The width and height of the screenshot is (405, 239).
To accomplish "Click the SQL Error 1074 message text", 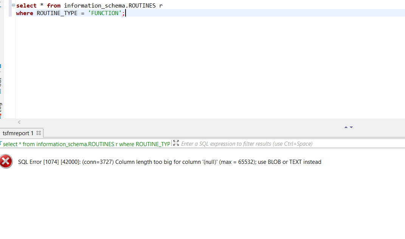I will click(169, 162).
